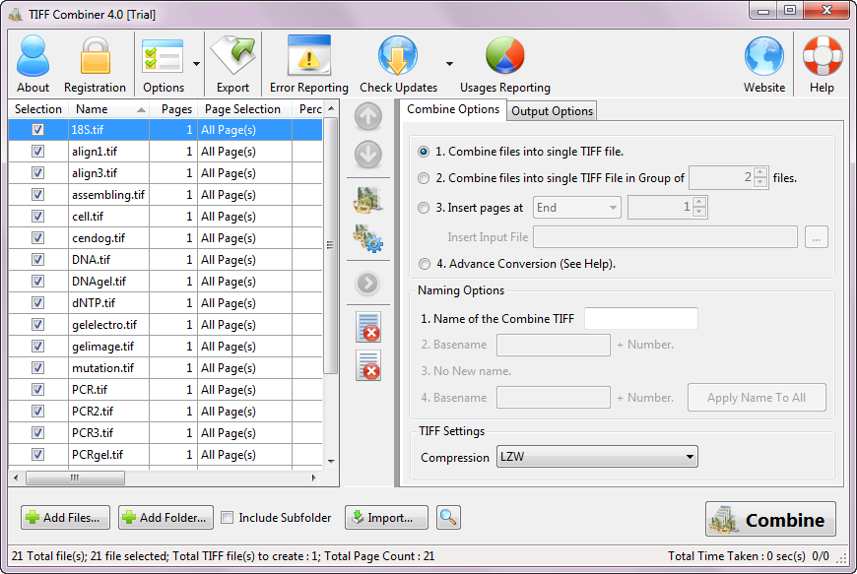The height and width of the screenshot is (574, 857).
Task: Enable the Include Subfolder checkbox
Action: pyautogui.click(x=227, y=517)
